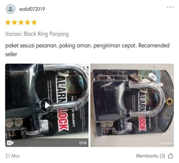Viewport: 179px width, 163px height.
Task: Open the alarm lock video thumbnail
Action: [x=47, y=105]
